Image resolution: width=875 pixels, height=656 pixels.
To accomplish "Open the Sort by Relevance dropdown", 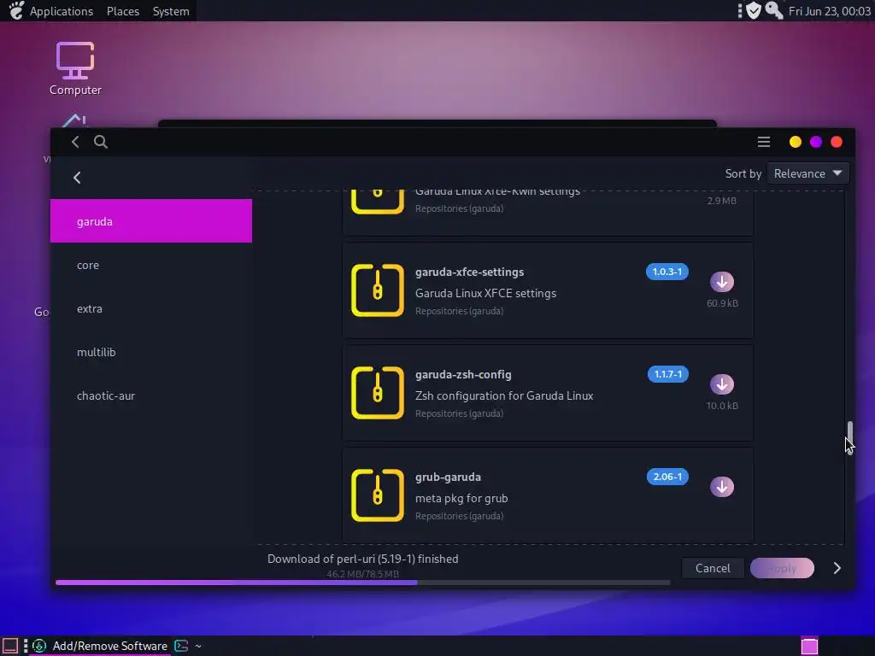I will tap(808, 173).
